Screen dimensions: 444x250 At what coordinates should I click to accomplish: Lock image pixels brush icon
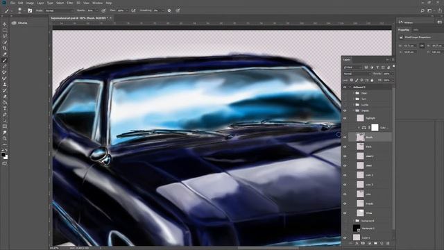tap(357, 81)
